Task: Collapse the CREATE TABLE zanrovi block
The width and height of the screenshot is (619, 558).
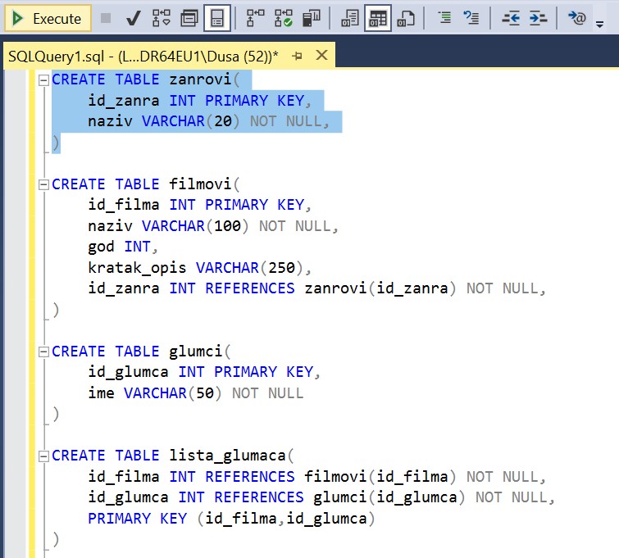Action: 43,80
